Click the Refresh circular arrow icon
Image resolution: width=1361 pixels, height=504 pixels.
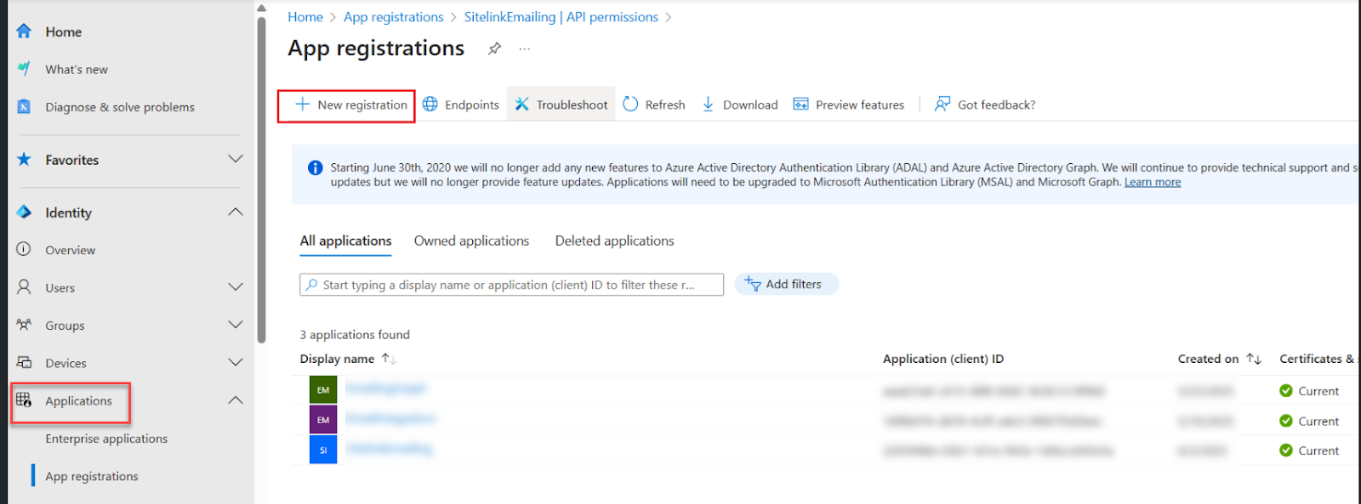click(x=630, y=104)
